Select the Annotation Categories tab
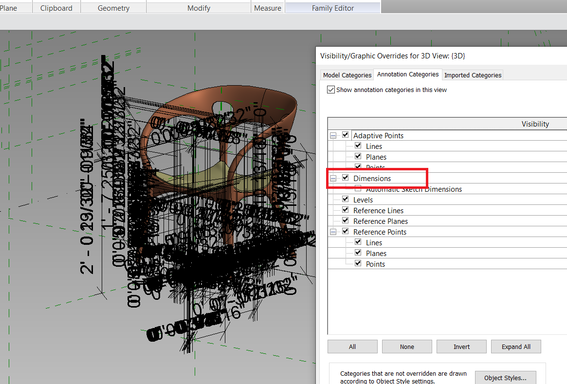The height and width of the screenshot is (384, 567). pyautogui.click(x=408, y=74)
